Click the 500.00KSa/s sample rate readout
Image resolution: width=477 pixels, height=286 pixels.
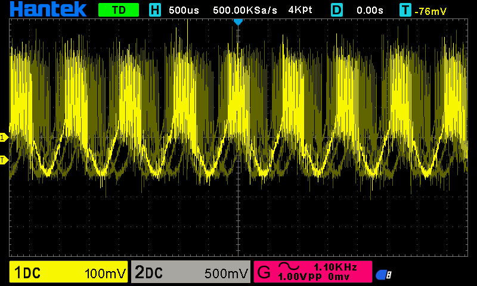tap(245, 10)
